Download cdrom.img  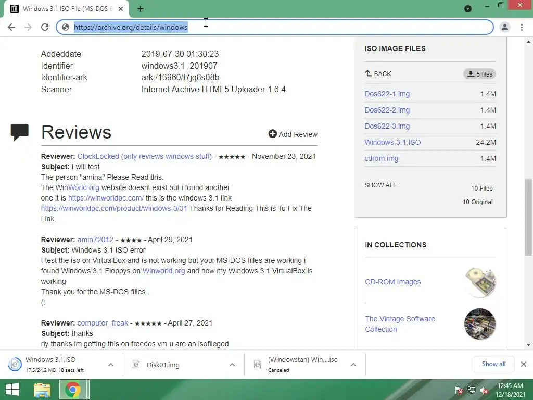382,158
